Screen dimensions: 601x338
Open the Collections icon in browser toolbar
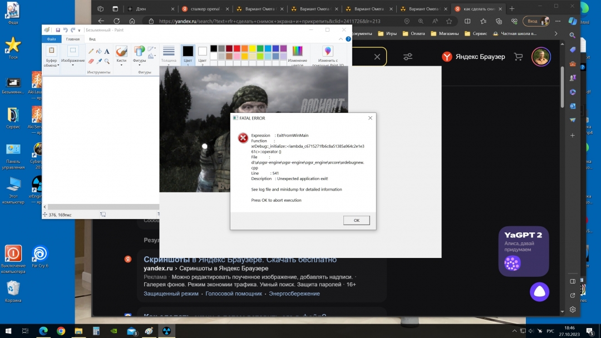(x=499, y=22)
